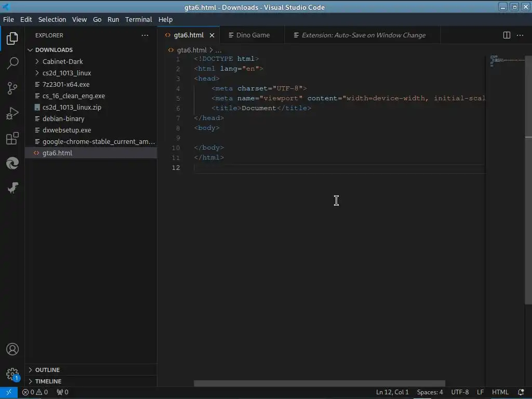
Task: Select 7z2301-x64.exe in explorer
Action: tap(91, 85)
